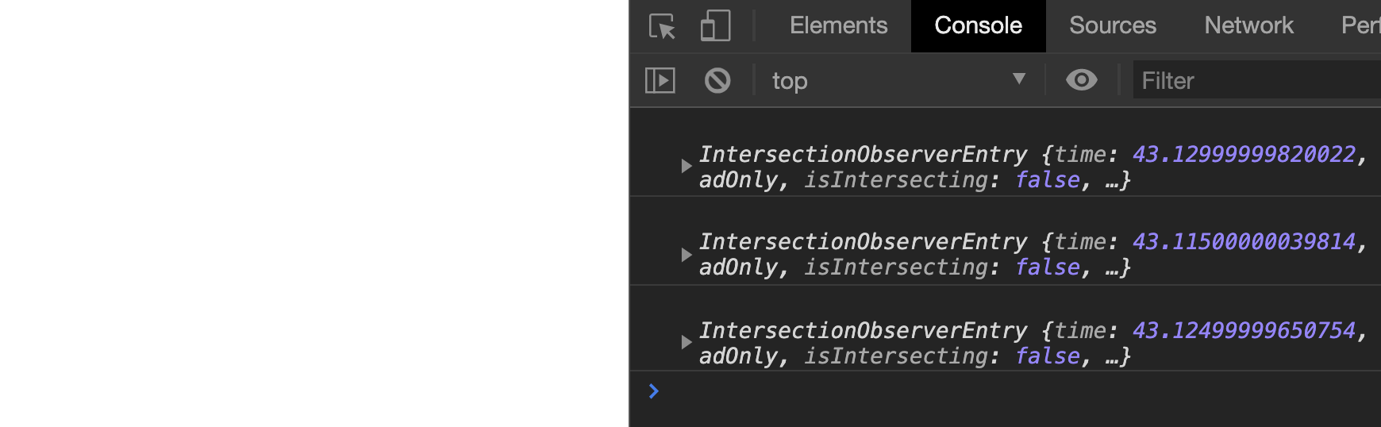Viewport: 1381px width, 427px height.
Task: Click the blank webpage area
Action: click(314, 214)
